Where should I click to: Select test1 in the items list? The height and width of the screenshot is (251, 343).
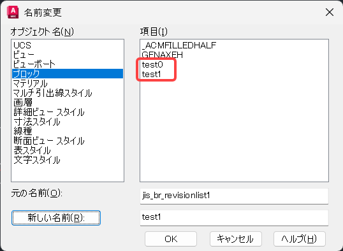point(234,74)
